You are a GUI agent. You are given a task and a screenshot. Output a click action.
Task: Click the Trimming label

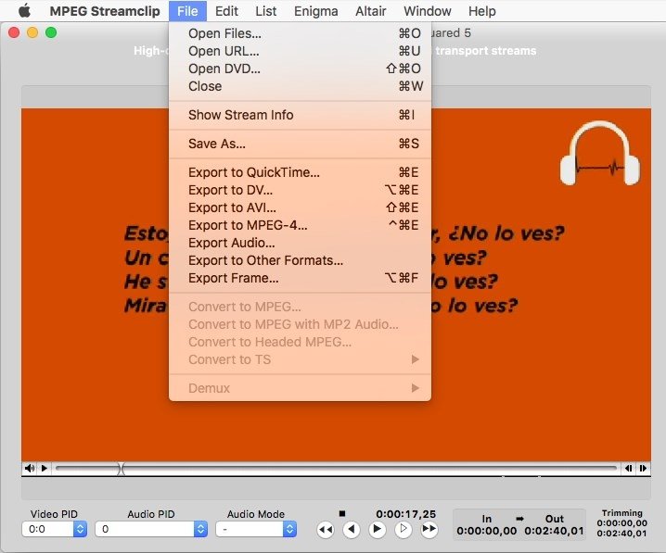pyautogui.click(x=621, y=513)
